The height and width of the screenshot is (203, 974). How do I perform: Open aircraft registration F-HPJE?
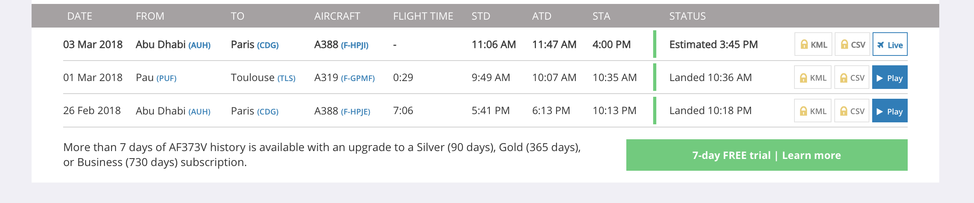pyautogui.click(x=355, y=112)
